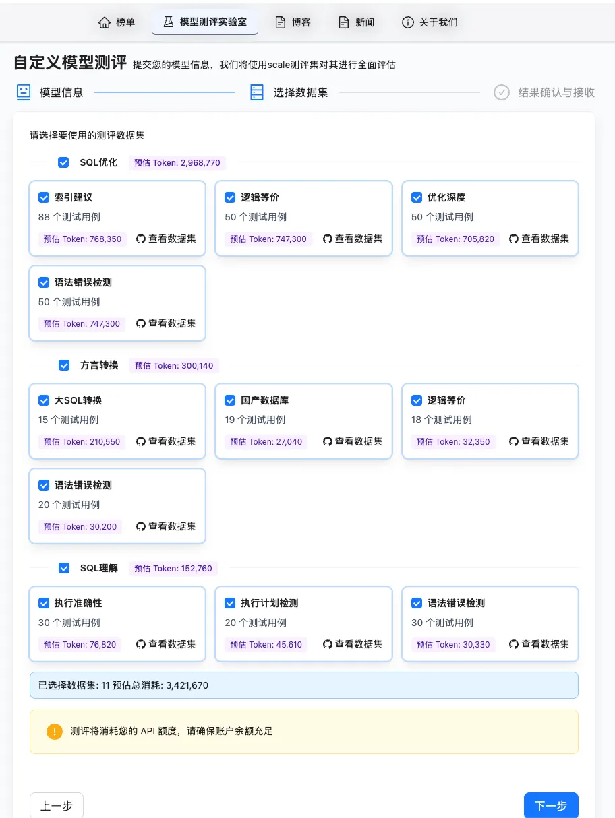Click the 15 个测试用例 text

click(x=69, y=420)
